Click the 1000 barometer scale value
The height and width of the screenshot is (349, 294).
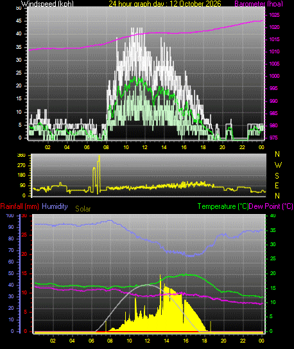click(x=275, y=76)
